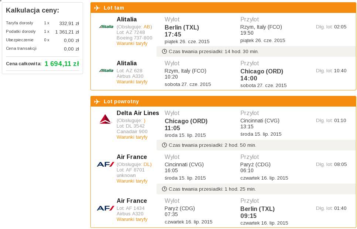Viewport: 357px width, 229px height.
Task: Click the airplane icon in Lot tam header
Action: (97, 8)
